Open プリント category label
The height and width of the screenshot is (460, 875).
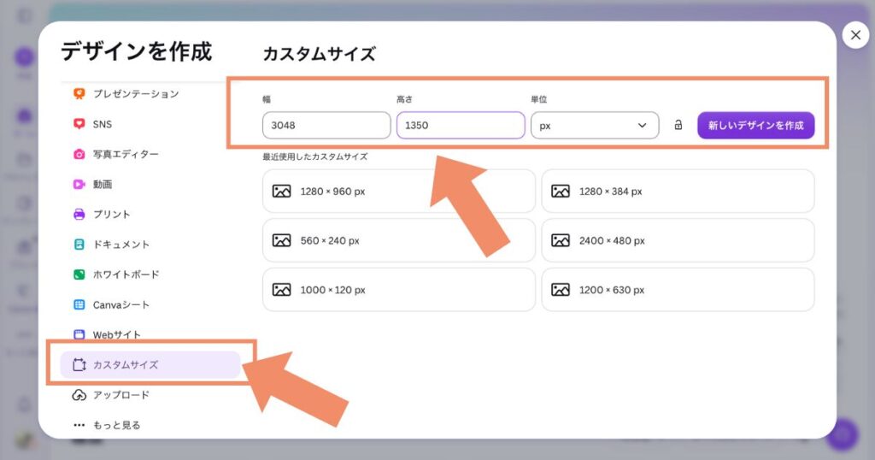point(112,215)
